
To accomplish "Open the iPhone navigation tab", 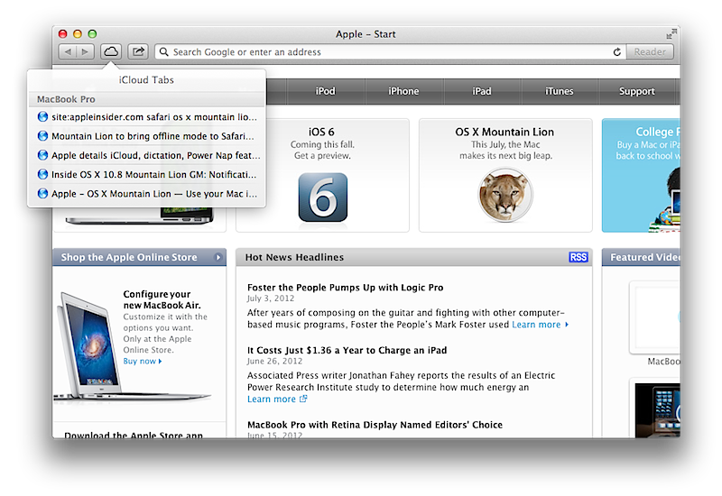I will coord(403,91).
